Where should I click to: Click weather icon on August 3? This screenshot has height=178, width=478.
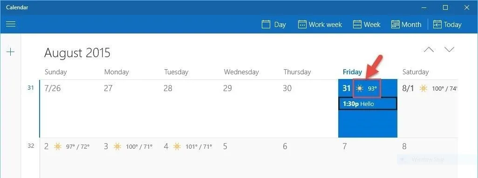click(x=117, y=147)
